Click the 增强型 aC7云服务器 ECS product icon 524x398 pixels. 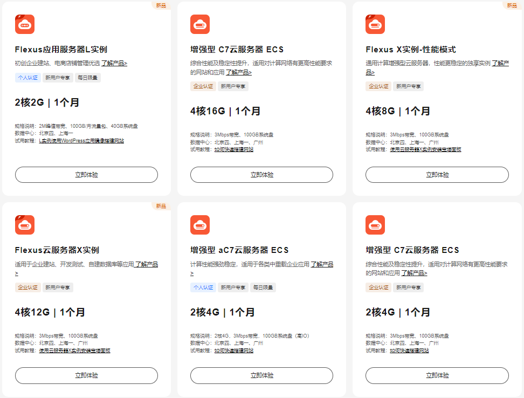[200, 225]
